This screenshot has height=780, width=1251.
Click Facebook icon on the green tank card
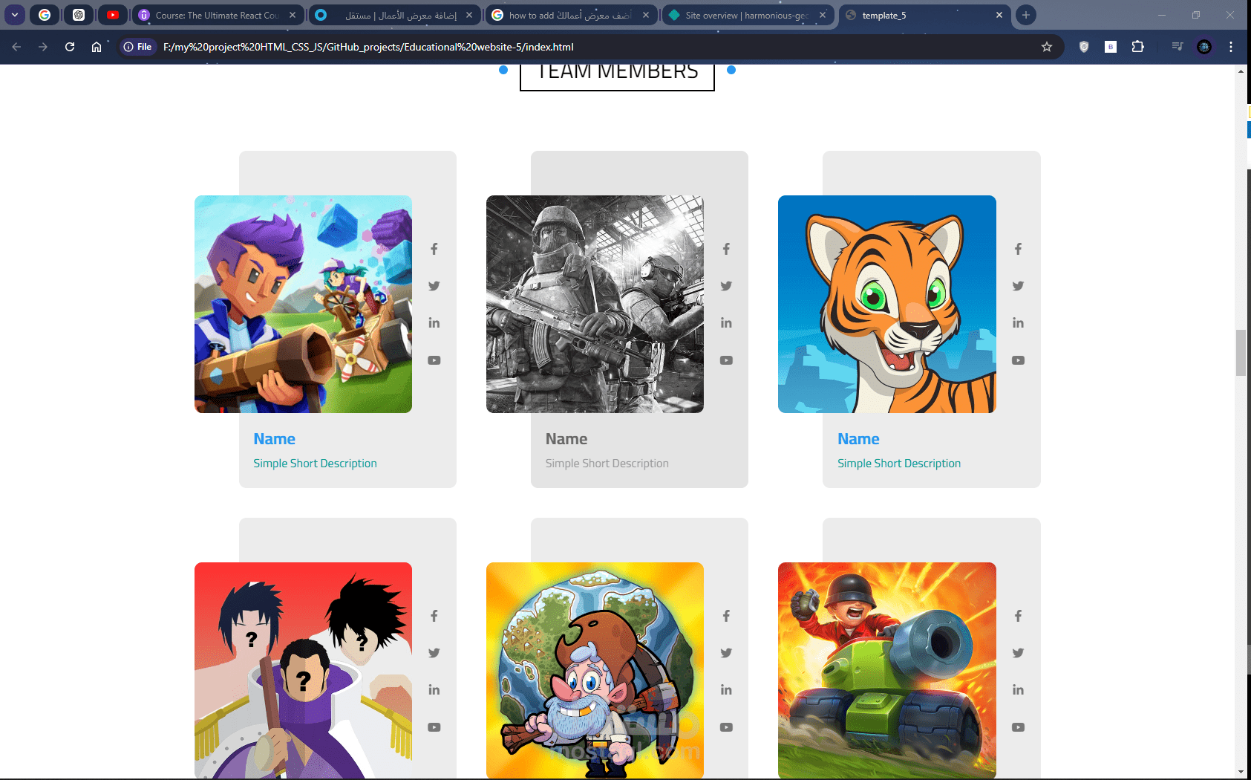tap(1018, 616)
